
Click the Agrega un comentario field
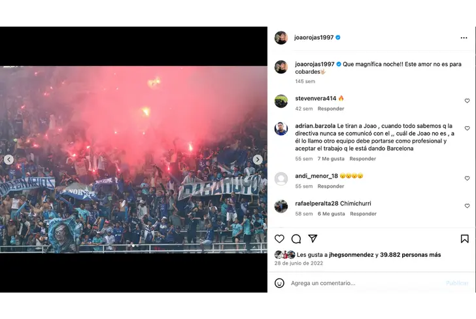pos(364,283)
